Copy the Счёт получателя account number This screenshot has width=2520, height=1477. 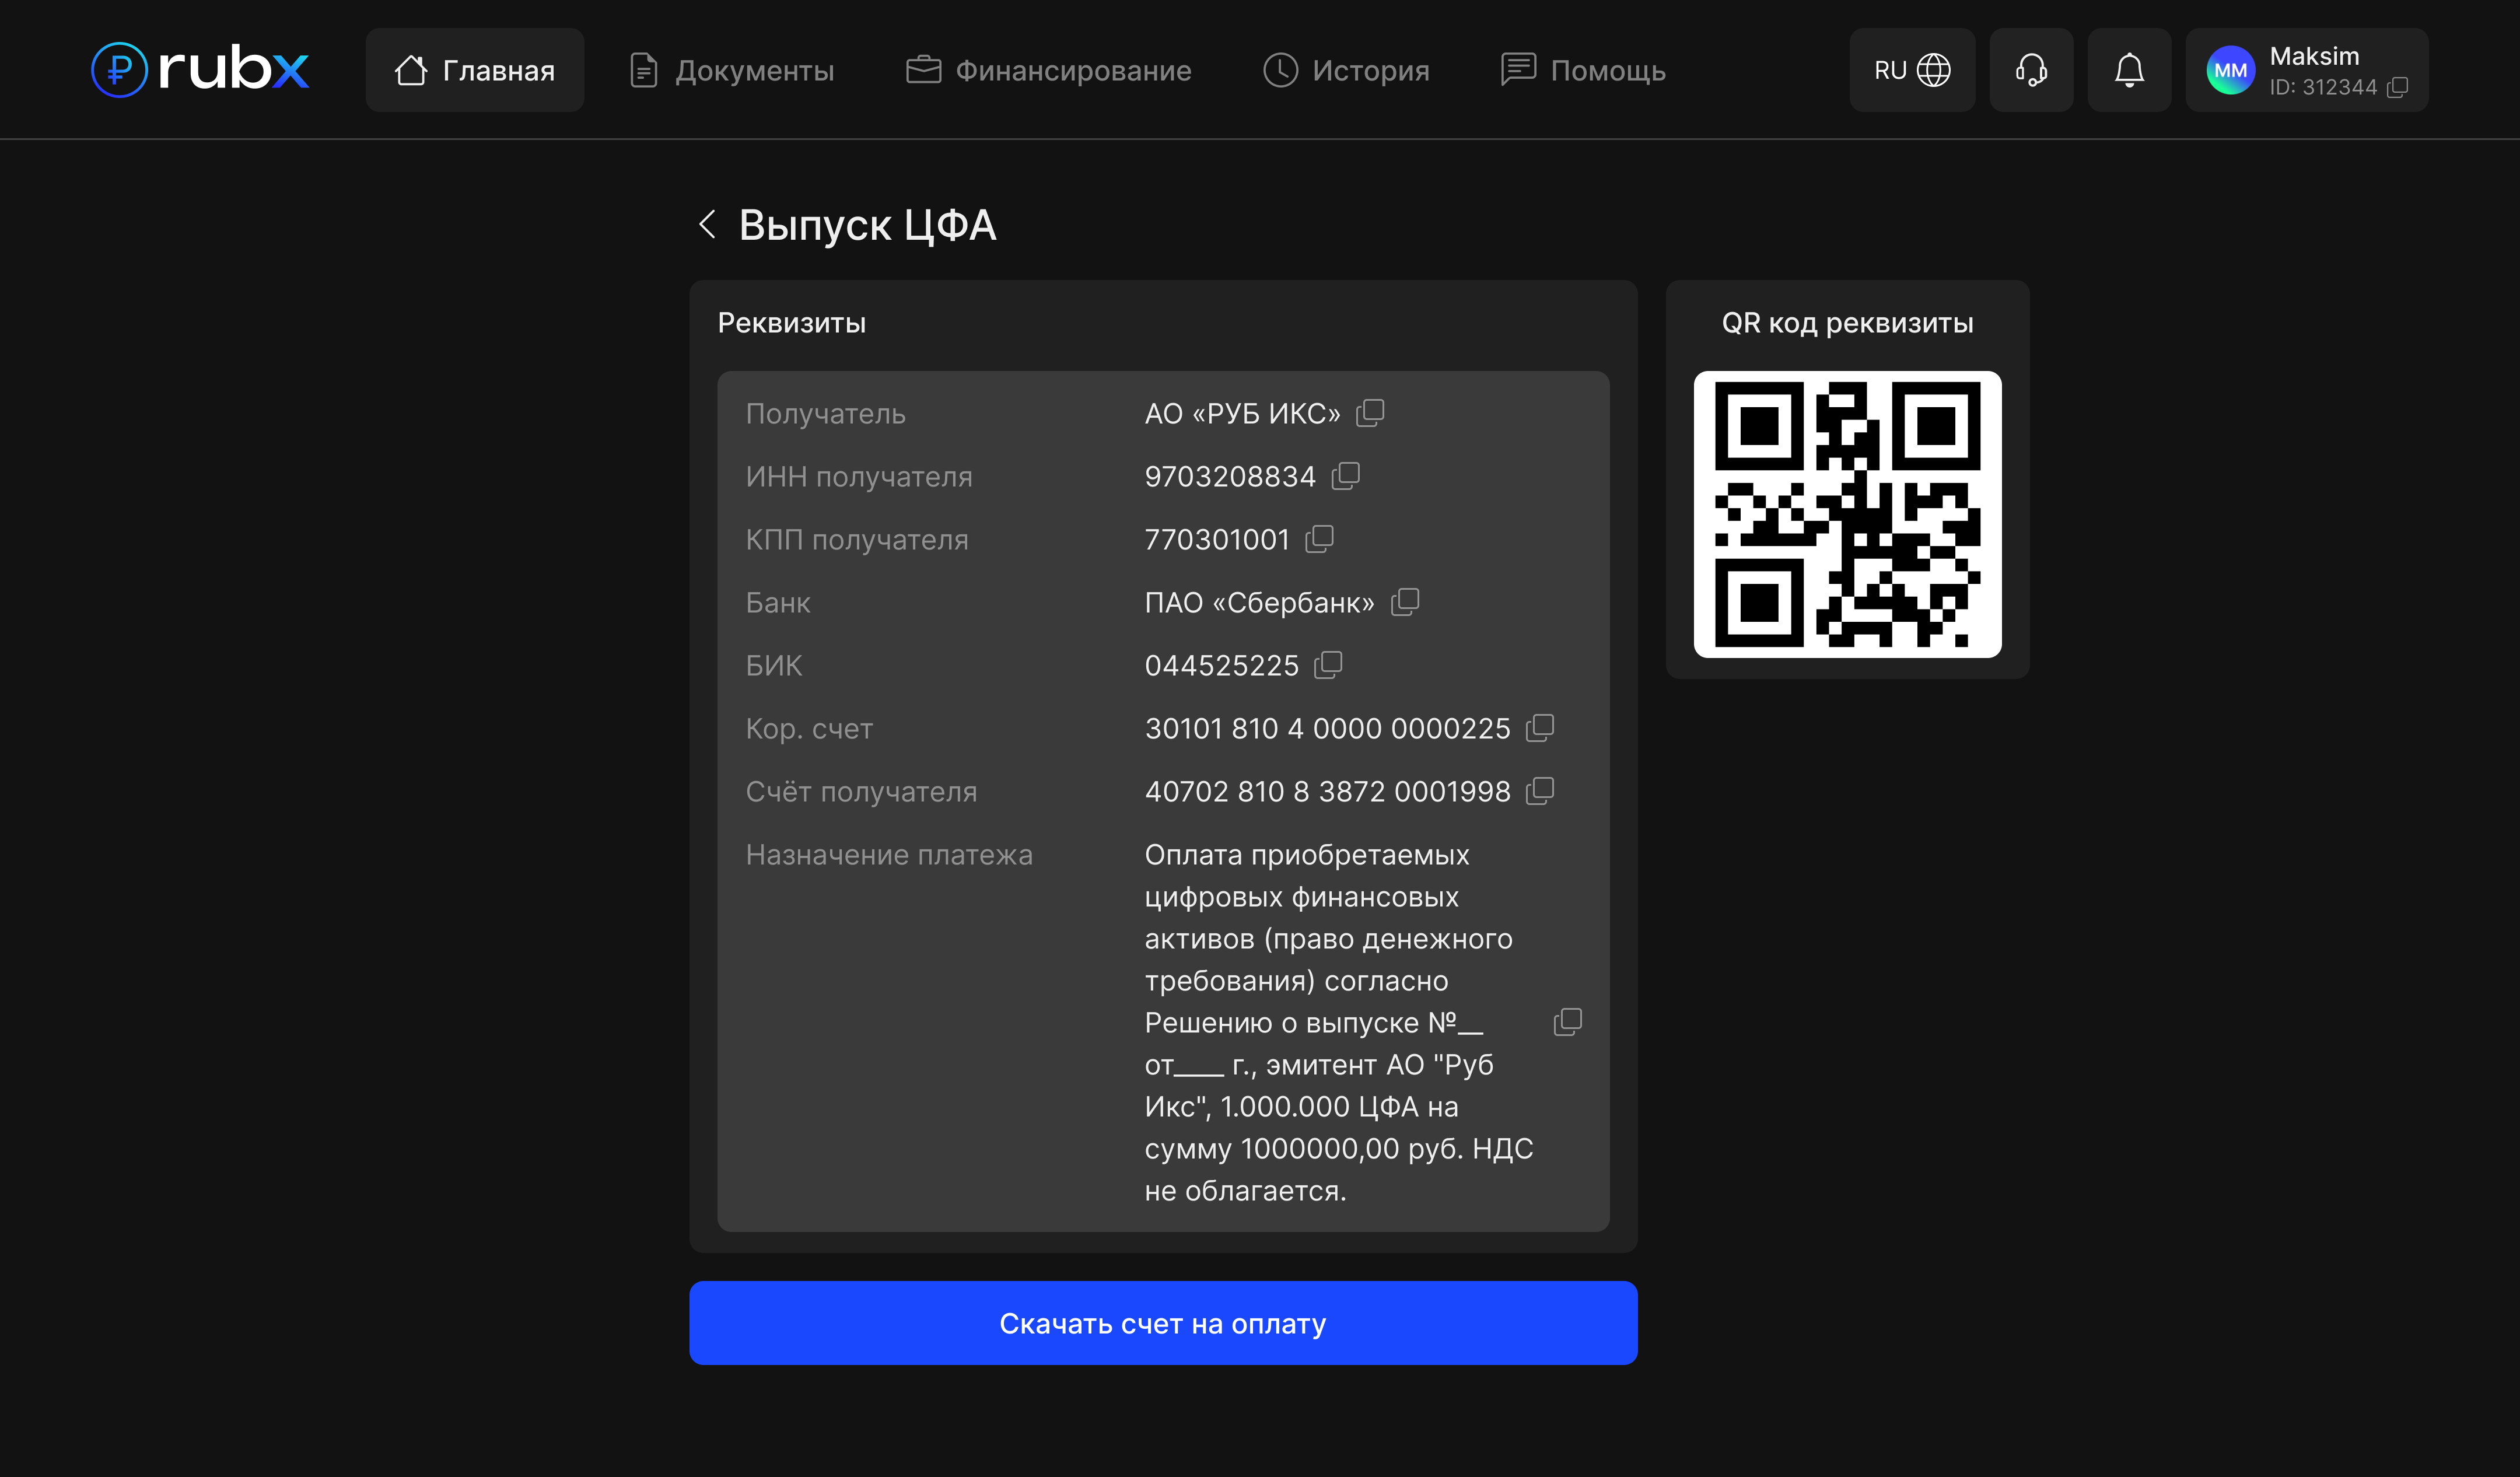coord(1539,791)
